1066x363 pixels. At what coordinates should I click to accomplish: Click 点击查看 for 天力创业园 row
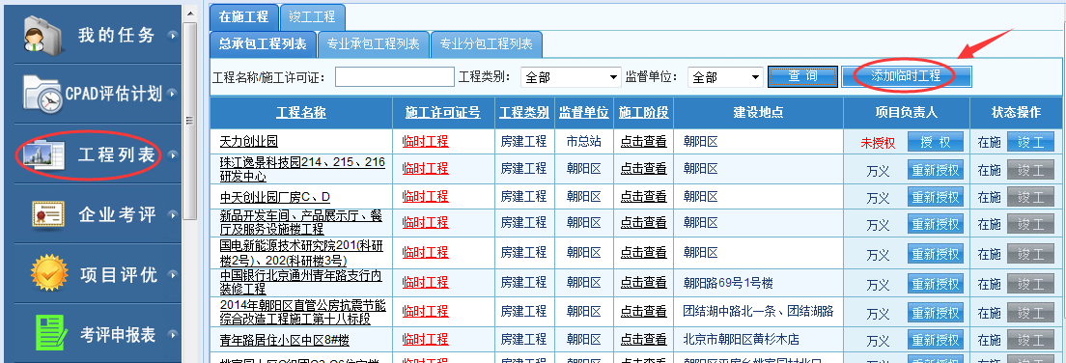644,141
